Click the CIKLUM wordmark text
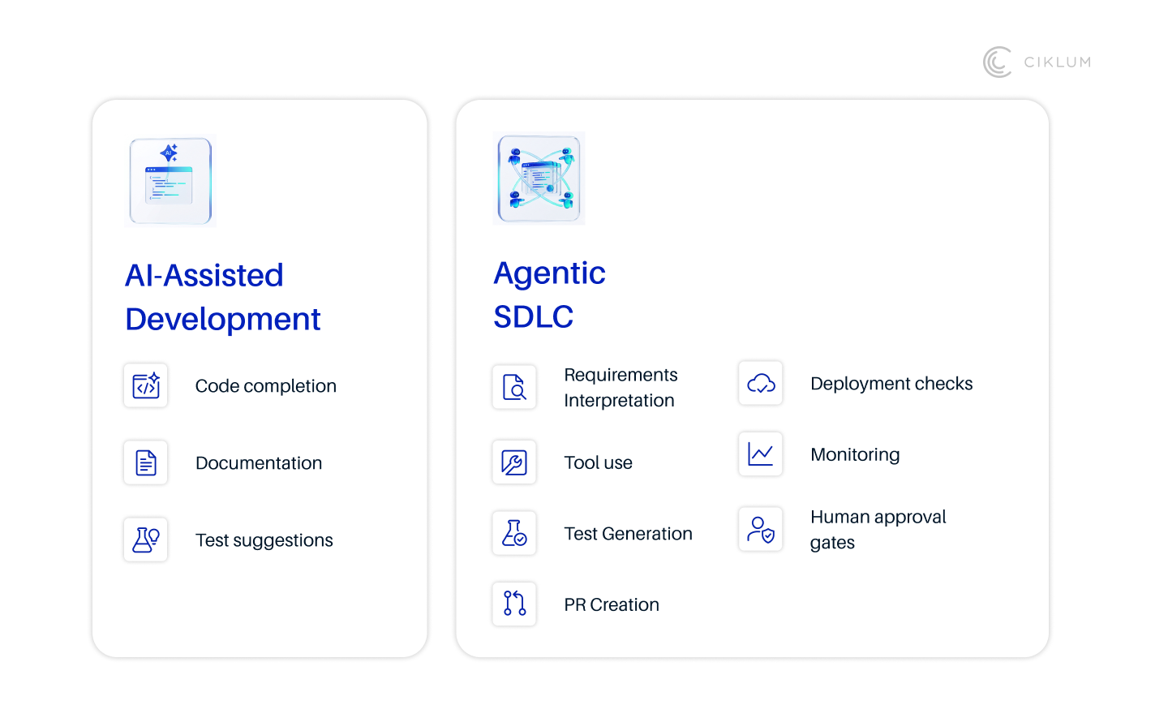The width and height of the screenshot is (1168, 718). [1058, 62]
